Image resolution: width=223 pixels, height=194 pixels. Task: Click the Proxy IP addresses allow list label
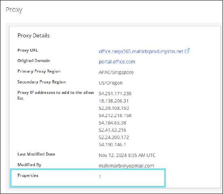click(56, 95)
